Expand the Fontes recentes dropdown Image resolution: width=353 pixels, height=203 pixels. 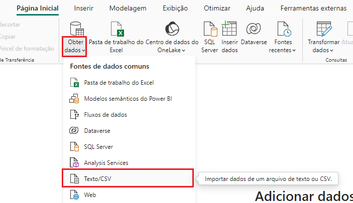pos(294,50)
